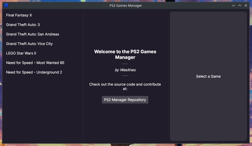
Task: Select Final Fantasy X from game list
Action: [x=19, y=15]
